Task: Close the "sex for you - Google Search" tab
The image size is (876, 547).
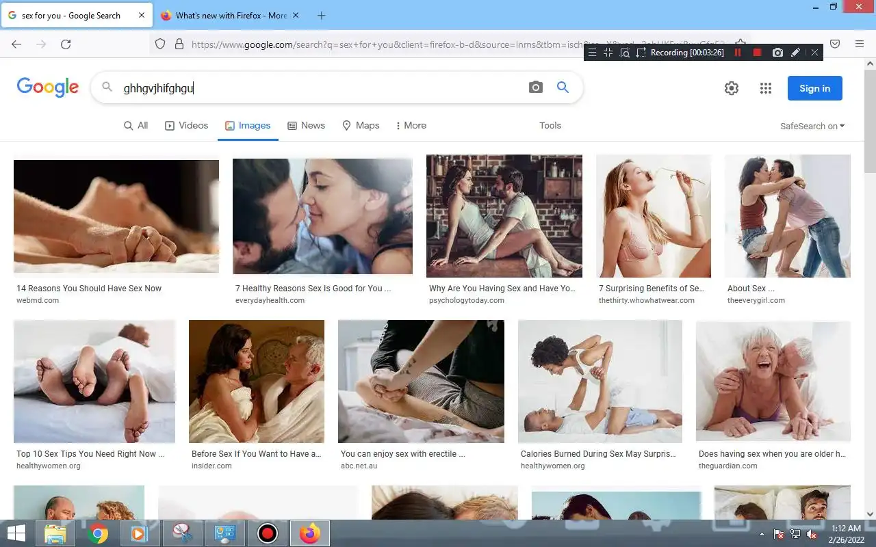Action: click(141, 15)
